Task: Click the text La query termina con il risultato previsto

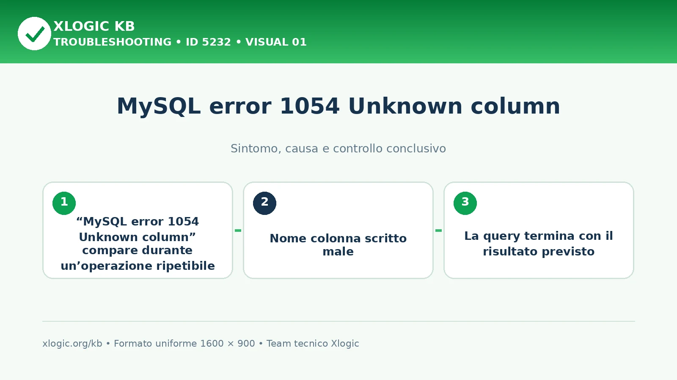Action: pyautogui.click(x=539, y=244)
